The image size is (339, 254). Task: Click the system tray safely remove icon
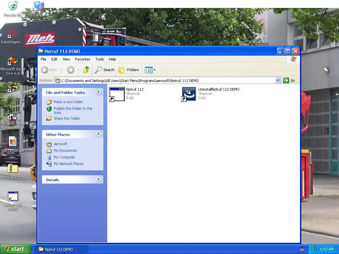click(315, 249)
